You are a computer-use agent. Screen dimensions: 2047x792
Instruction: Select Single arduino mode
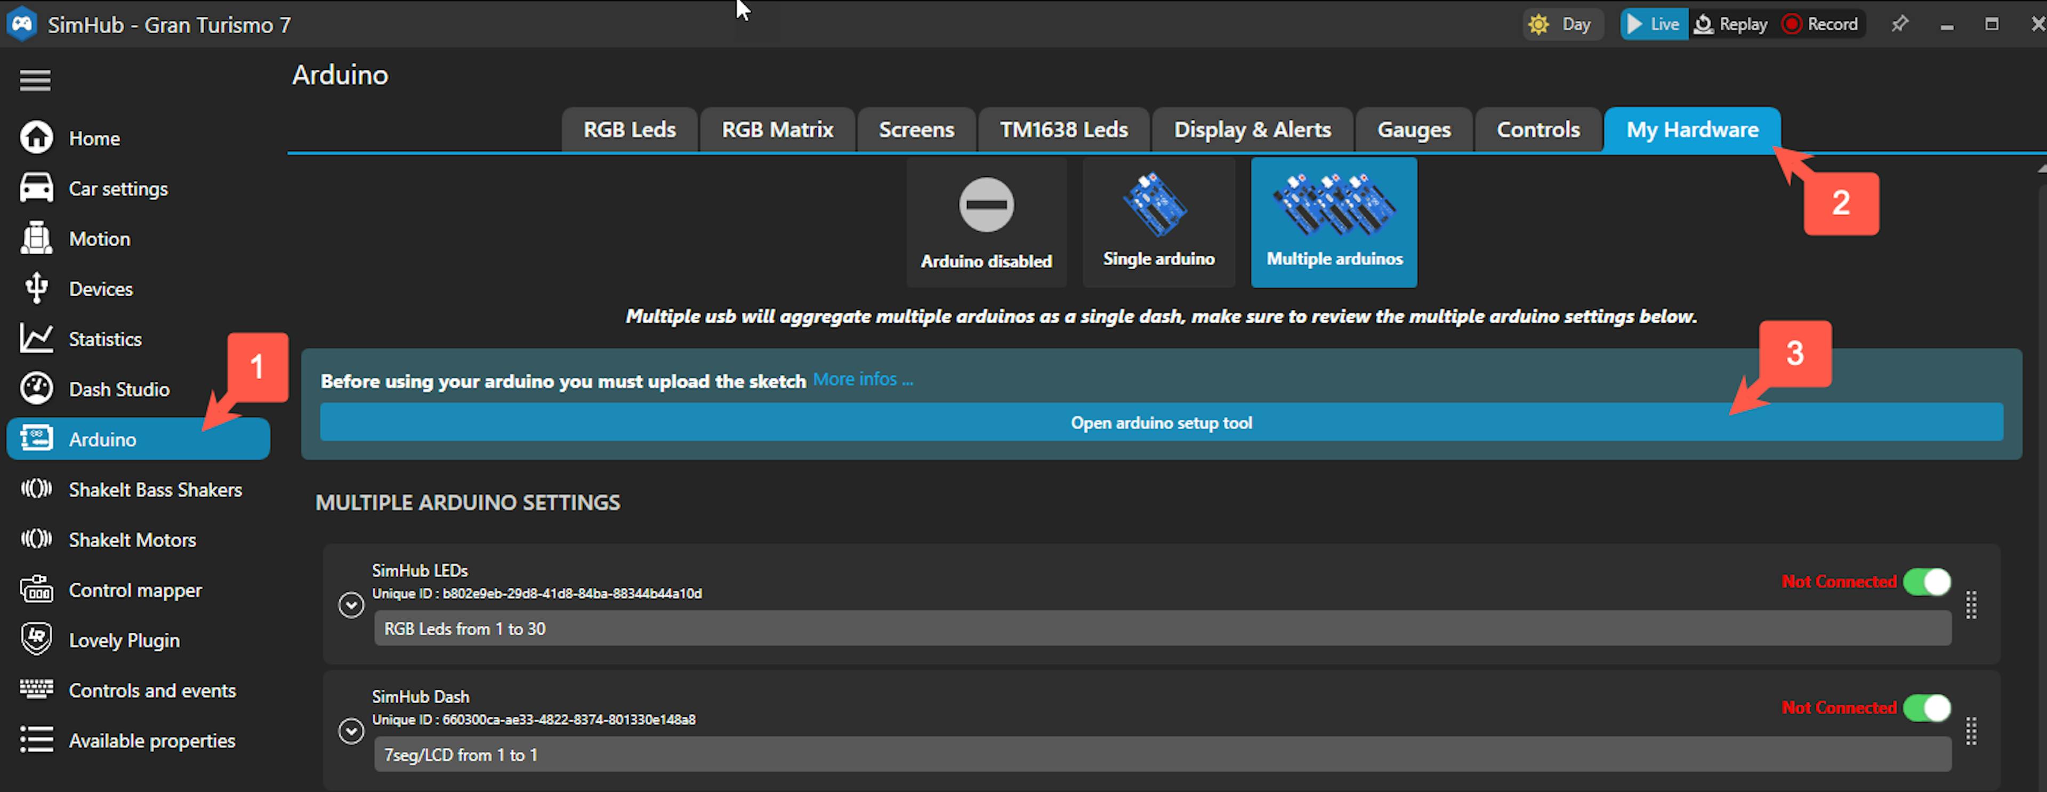point(1158,222)
